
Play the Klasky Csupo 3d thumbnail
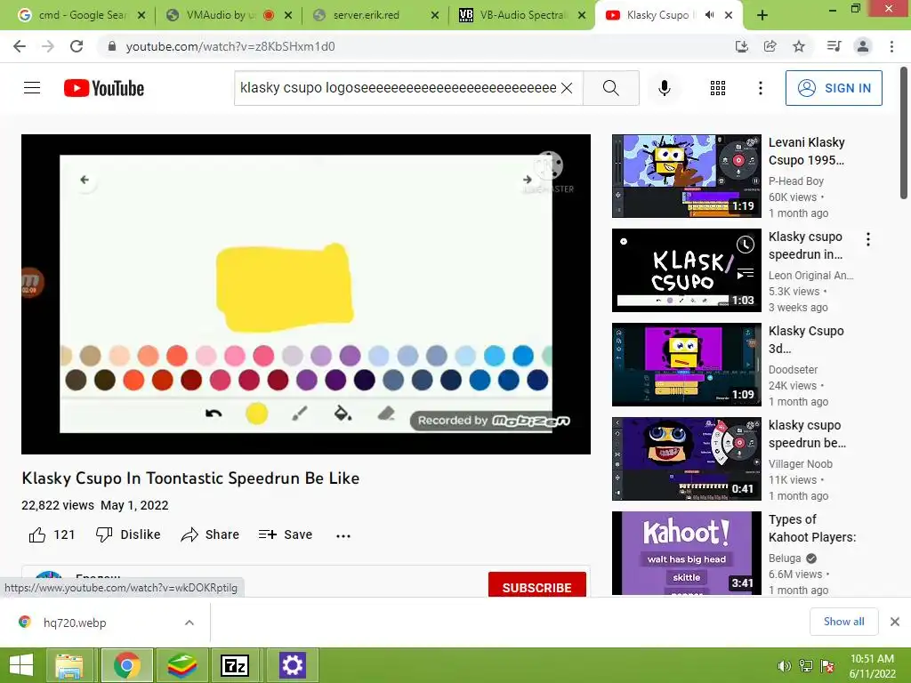(686, 364)
